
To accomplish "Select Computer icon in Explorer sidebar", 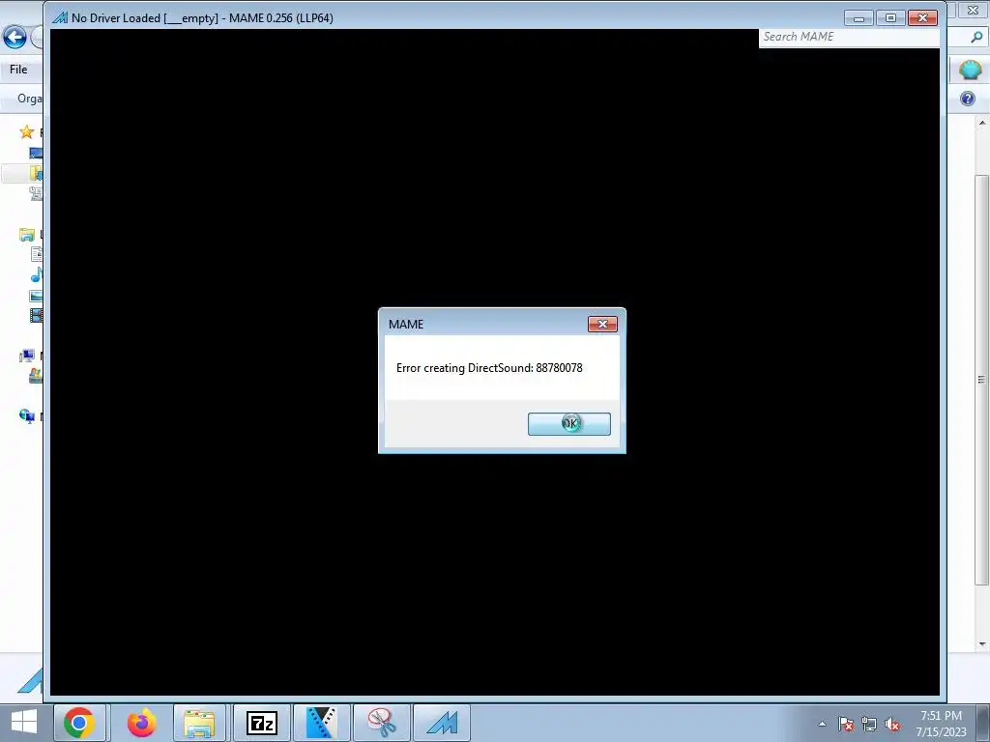I will pos(26,356).
